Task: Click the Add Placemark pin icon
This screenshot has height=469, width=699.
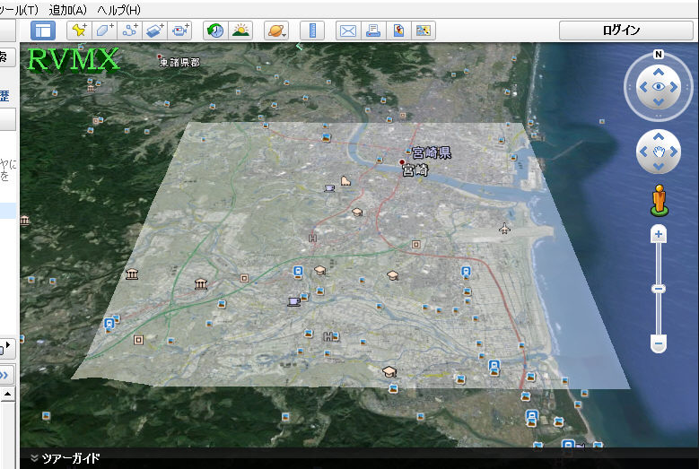Action: (79, 30)
